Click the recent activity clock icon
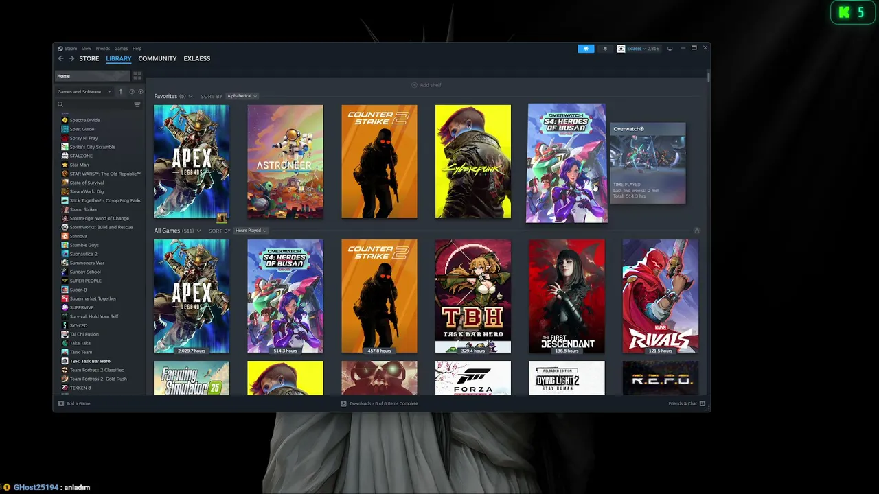This screenshot has width=879, height=494. tap(131, 91)
